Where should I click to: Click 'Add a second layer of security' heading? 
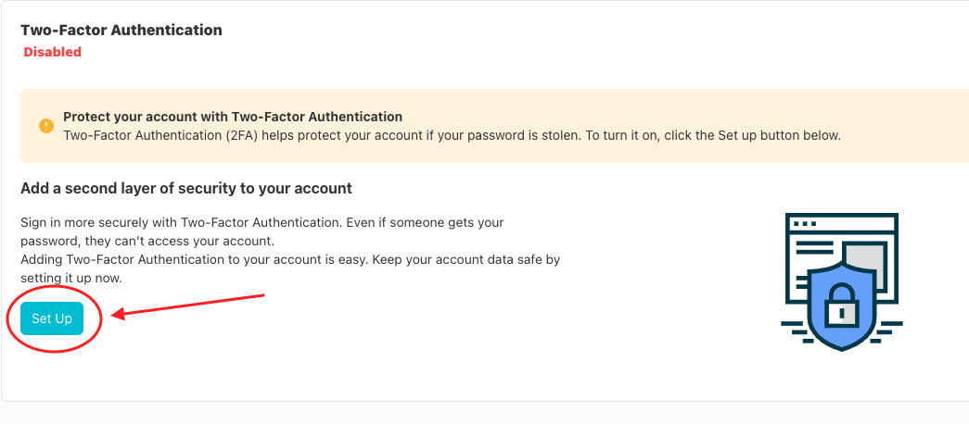coord(186,188)
